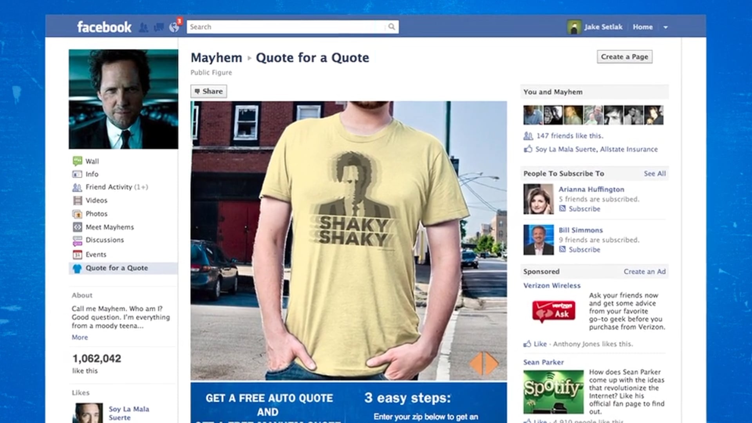Click the Photos icon in sidebar

77,214
